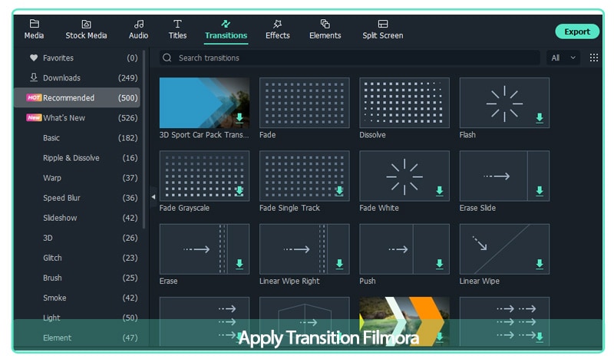
Task: Open the Media tab
Action: coord(34,30)
